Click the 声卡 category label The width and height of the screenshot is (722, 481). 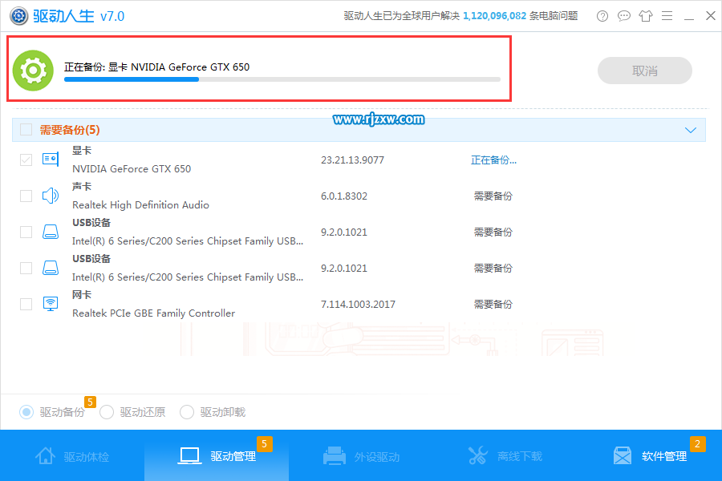tap(82, 186)
